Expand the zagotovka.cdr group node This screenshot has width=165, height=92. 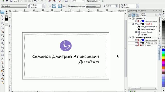pos(136,32)
